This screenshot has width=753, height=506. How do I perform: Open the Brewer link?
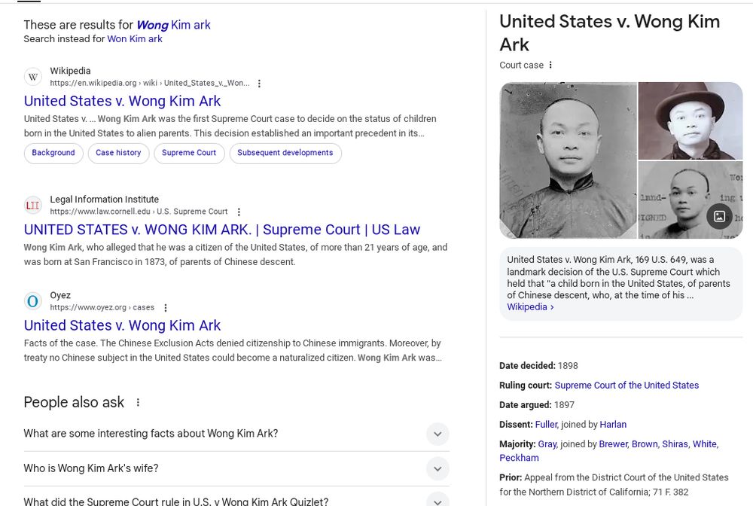(x=613, y=444)
